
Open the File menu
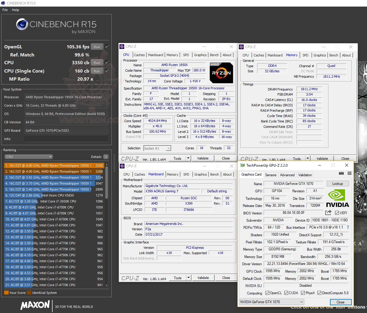[x=5, y=10]
